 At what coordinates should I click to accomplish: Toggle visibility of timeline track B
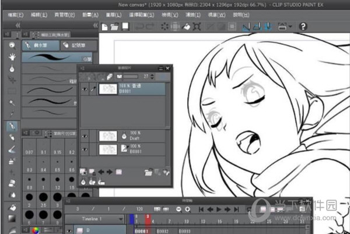point(69,230)
